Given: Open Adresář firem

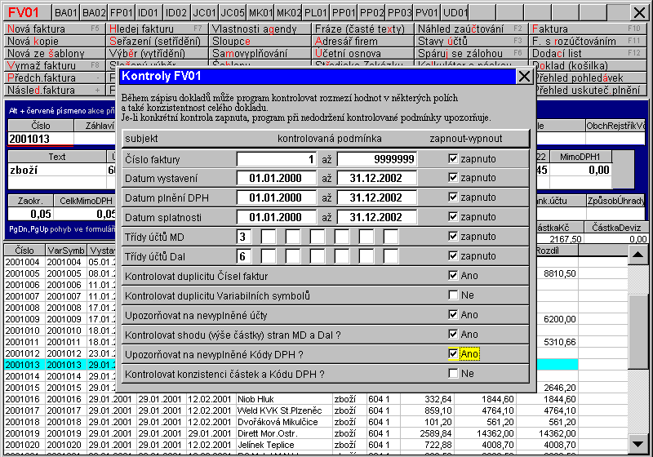Looking at the screenshot, I should (362, 41).
